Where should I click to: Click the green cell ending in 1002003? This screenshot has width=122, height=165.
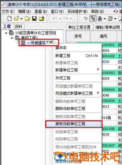[x=109, y=73]
